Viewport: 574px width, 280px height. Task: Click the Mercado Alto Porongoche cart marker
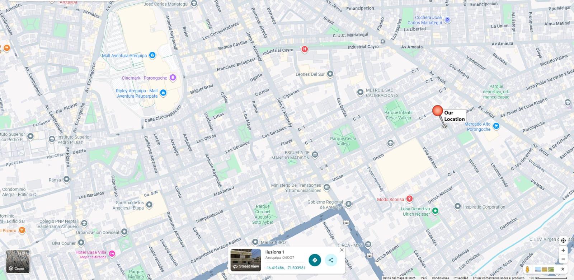(496, 126)
